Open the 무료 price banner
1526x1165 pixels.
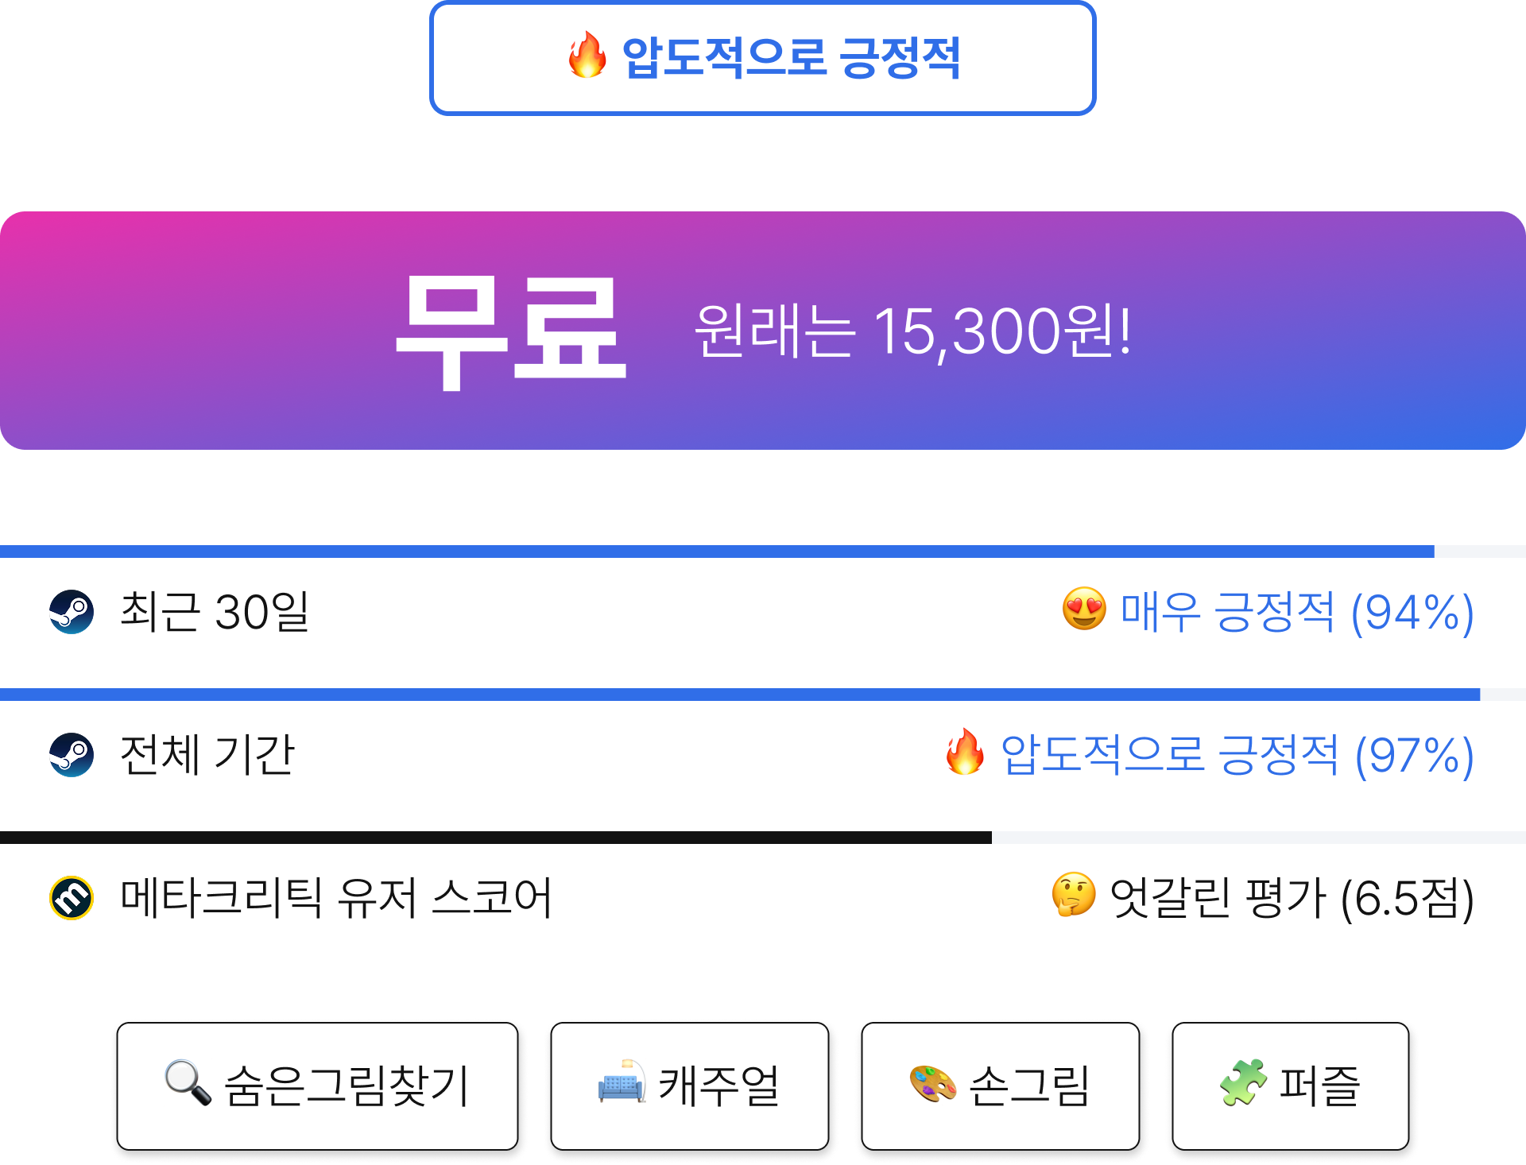(763, 331)
